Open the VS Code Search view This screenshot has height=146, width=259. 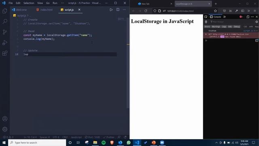tap(5, 21)
